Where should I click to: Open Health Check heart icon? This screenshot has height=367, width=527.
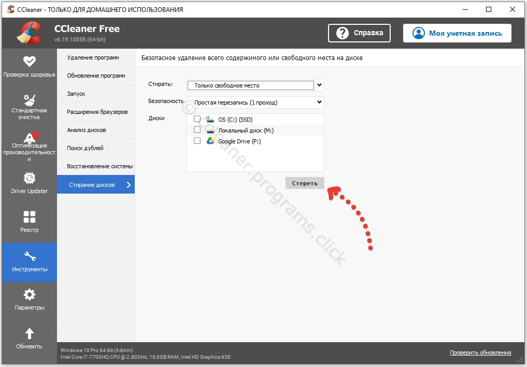(29, 61)
